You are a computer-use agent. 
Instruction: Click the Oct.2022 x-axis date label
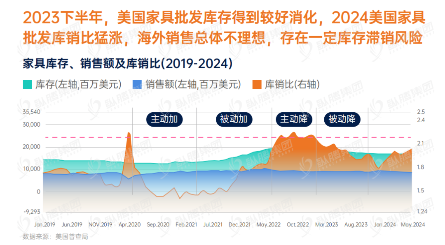(297, 225)
